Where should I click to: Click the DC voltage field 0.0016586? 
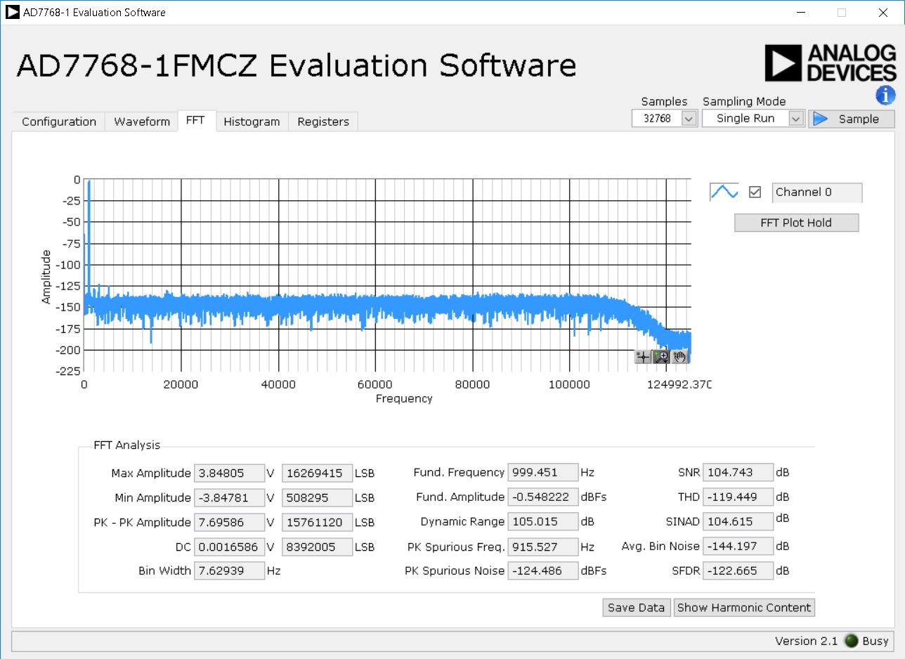pos(230,547)
